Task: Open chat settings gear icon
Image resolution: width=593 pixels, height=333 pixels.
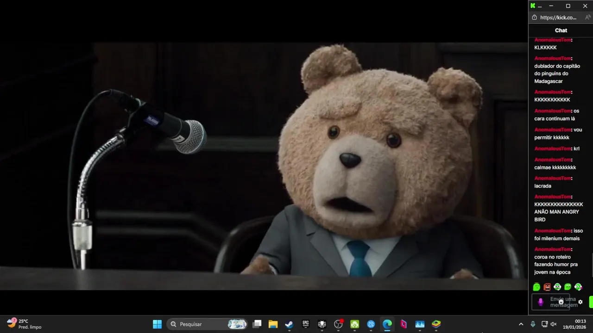Action: [580, 302]
